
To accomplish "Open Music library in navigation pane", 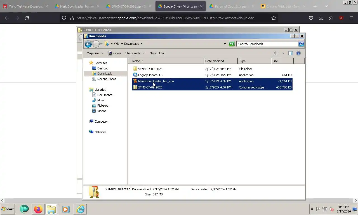I will tap(98, 100).
